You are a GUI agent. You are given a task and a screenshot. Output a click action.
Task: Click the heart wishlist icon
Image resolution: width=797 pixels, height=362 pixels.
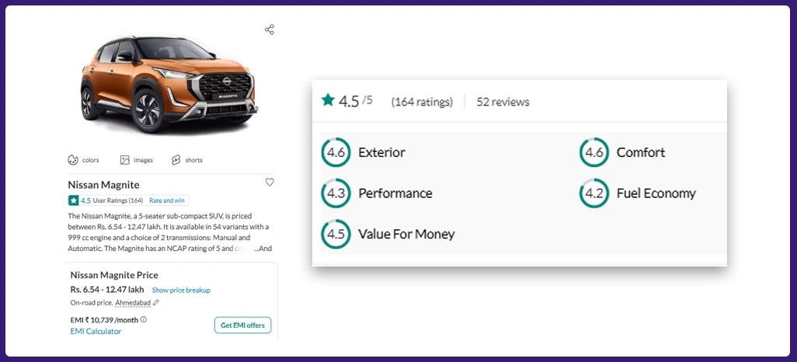click(270, 183)
